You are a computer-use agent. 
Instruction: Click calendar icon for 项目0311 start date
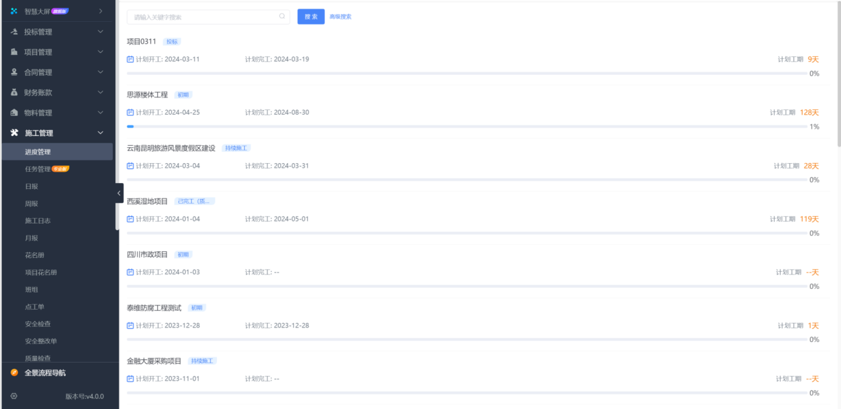(x=131, y=59)
